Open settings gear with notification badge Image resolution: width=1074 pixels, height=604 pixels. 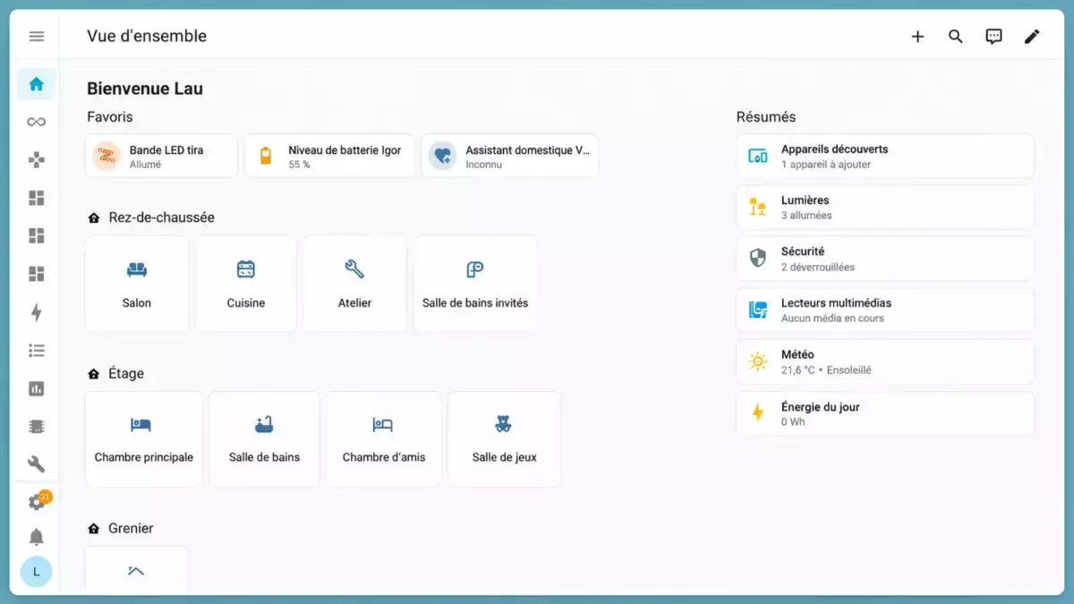(x=38, y=501)
